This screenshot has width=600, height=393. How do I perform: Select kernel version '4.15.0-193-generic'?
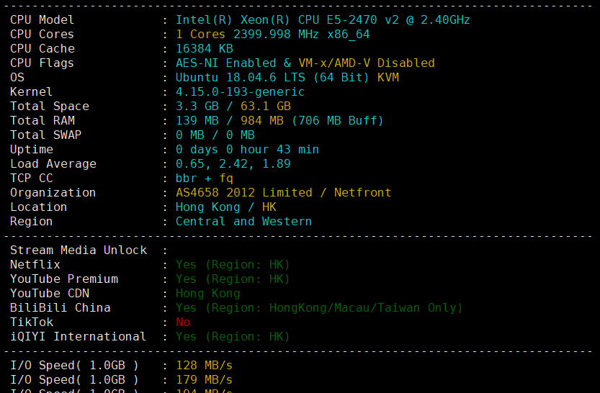coord(240,91)
